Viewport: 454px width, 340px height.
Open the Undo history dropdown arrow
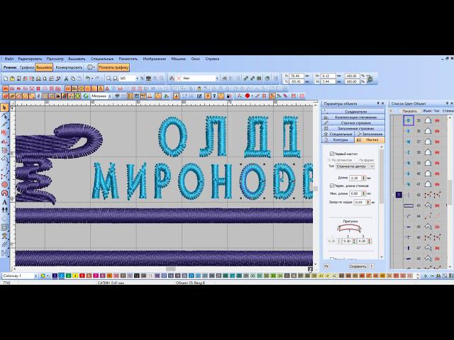point(92,79)
